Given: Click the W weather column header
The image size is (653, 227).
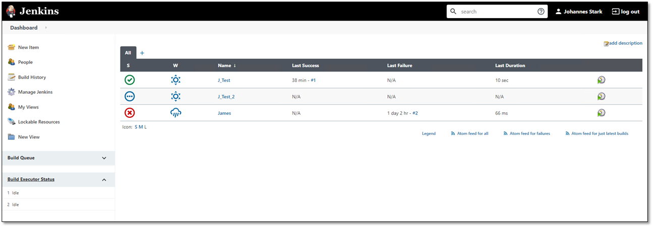Looking at the screenshot, I should [175, 65].
